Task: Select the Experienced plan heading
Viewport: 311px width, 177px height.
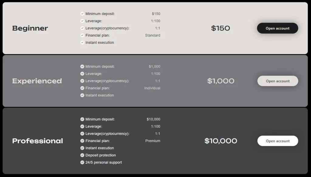Action: (x=37, y=81)
